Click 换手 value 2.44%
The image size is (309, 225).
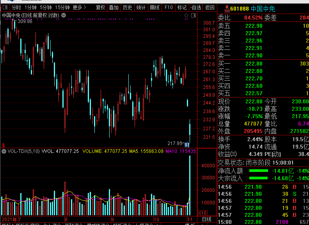[255, 139]
